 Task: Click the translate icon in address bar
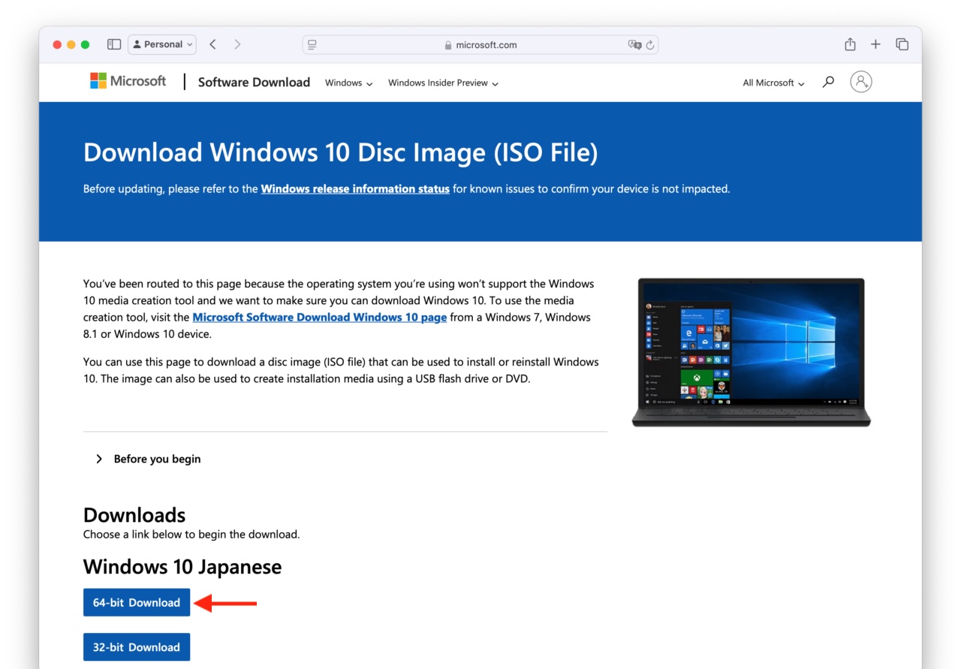click(634, 45)
